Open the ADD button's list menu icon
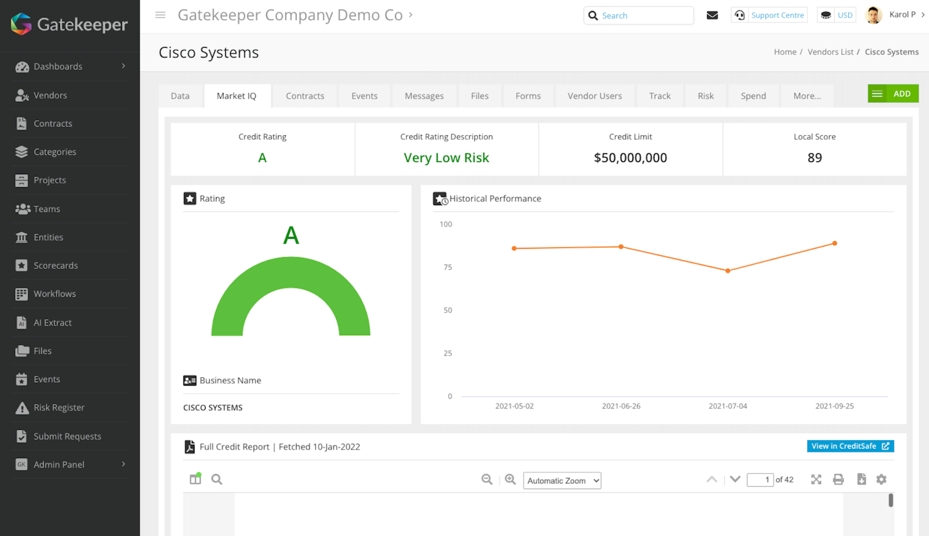 pos(877,93)
